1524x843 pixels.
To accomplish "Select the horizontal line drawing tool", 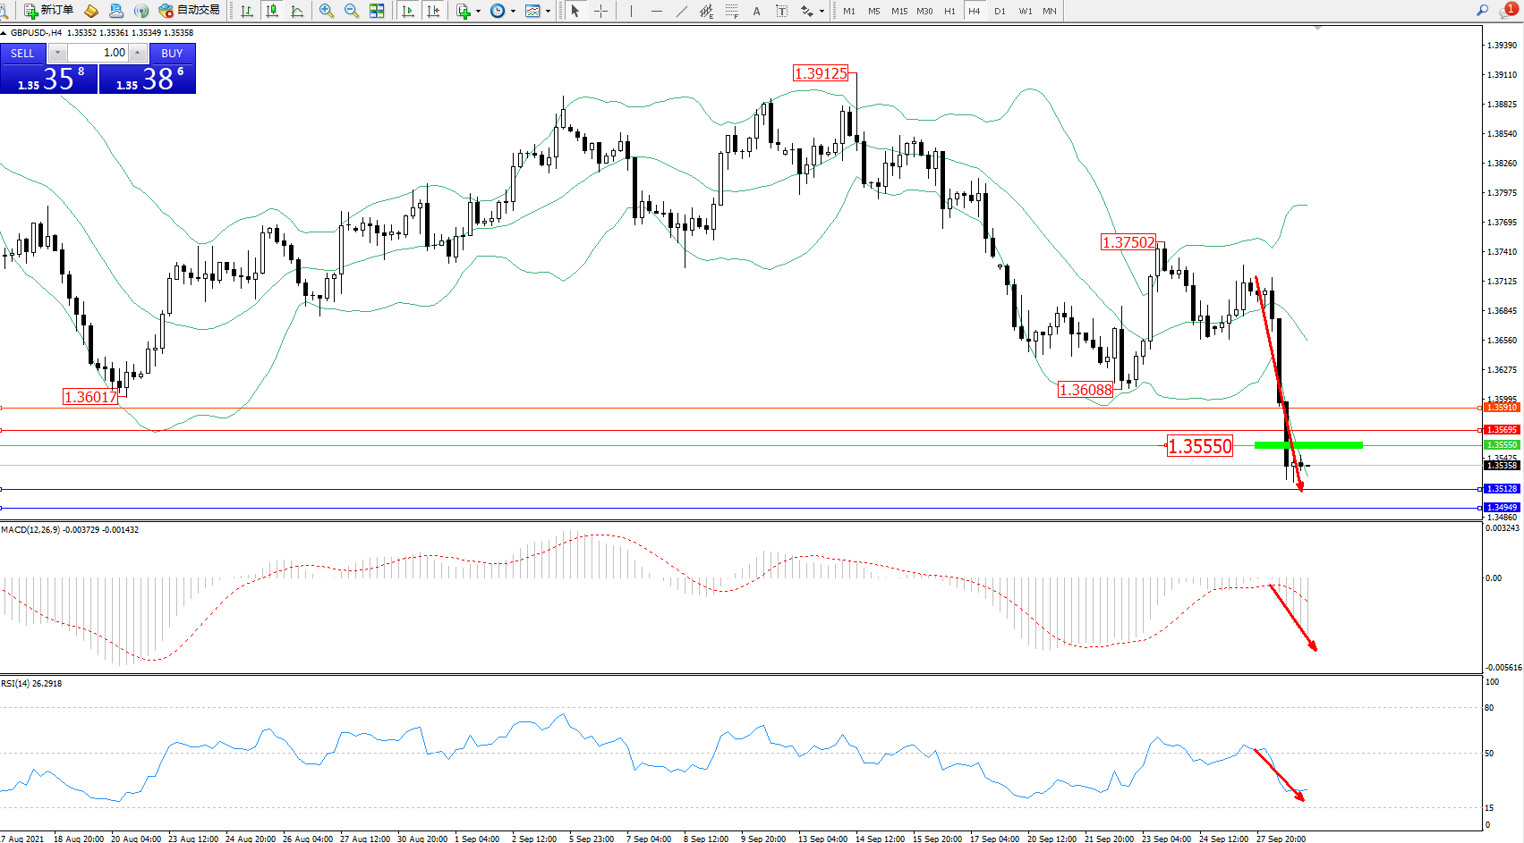I will pos(657,11).
